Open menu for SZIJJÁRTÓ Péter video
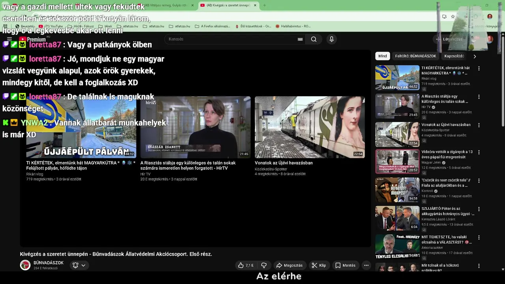505x284 pixels. 479,209
